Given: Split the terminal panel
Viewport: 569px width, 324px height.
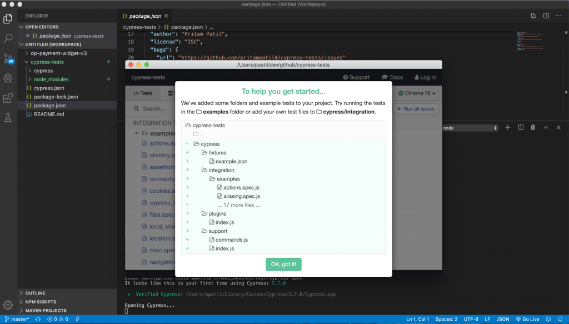Looking at the screenshot, I should 521,127.
